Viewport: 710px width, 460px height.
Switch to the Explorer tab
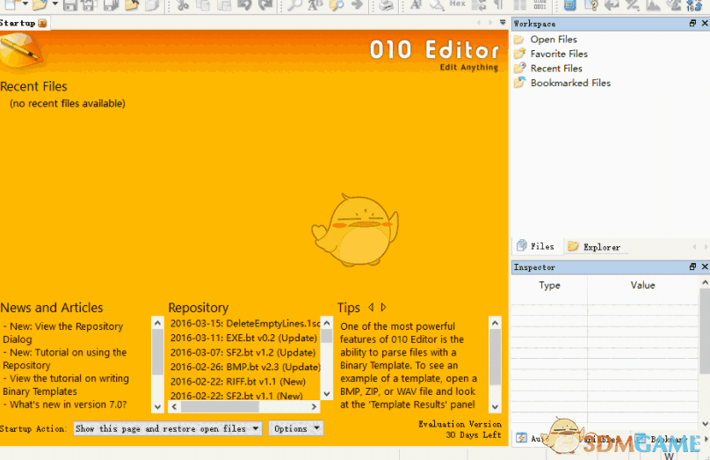(595, 246)
